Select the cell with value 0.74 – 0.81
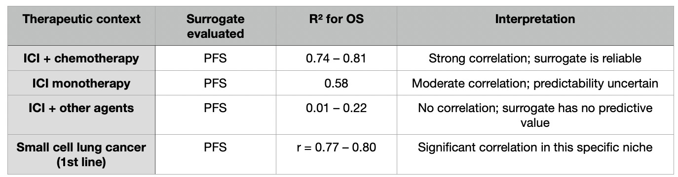 (336, 59)
